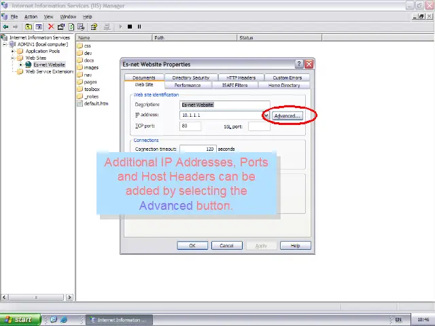The width and height of the screenshot is (435, 326).
Task: Click the images folder icon
Action: click(80, 67)
